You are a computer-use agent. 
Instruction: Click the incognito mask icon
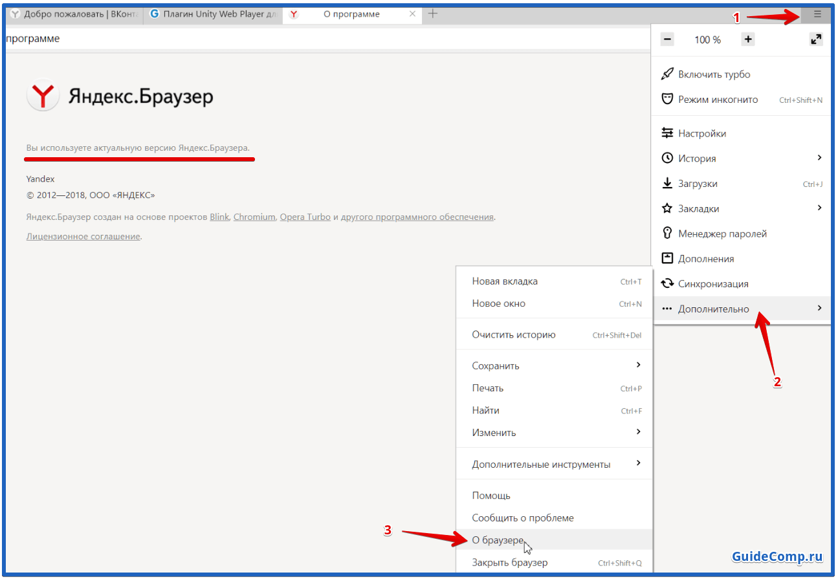tap(667, 99)
